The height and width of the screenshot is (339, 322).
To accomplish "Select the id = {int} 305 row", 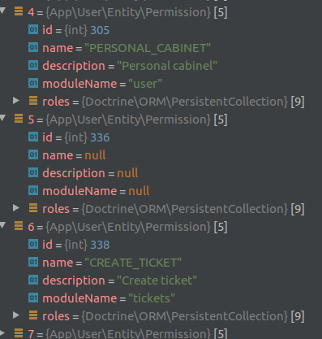I will pos(161,30).
